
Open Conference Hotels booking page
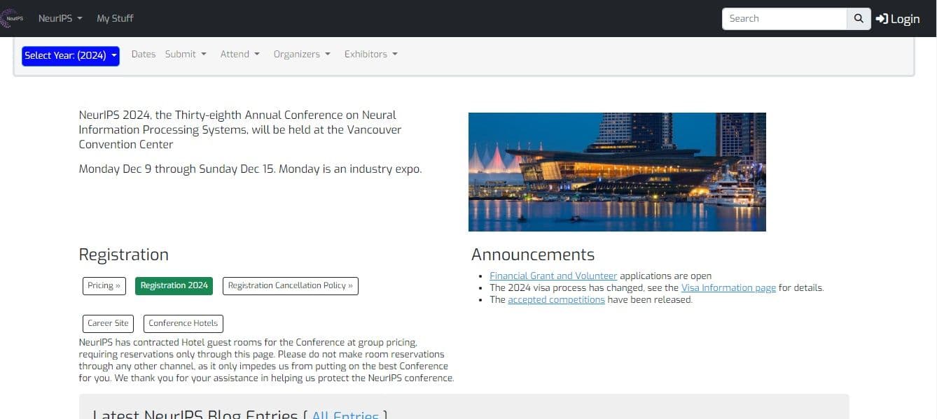click(183, 323)
